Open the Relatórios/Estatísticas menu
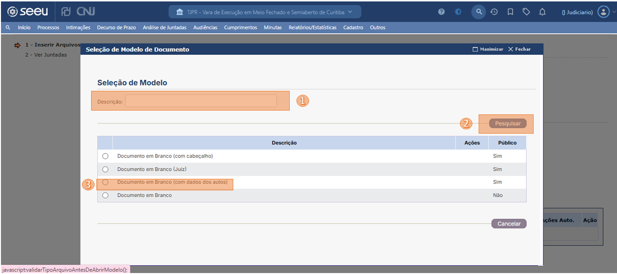 [x=312, y=28]
